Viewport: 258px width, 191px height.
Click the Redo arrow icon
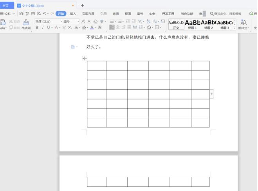[x=52, y=13]
